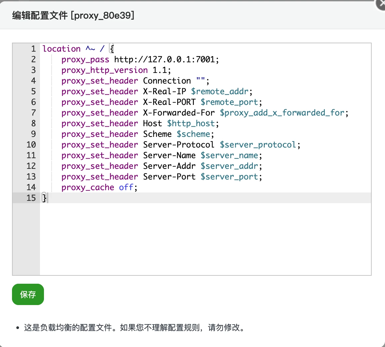Click line number 7 in the gutter

point(33,113)
